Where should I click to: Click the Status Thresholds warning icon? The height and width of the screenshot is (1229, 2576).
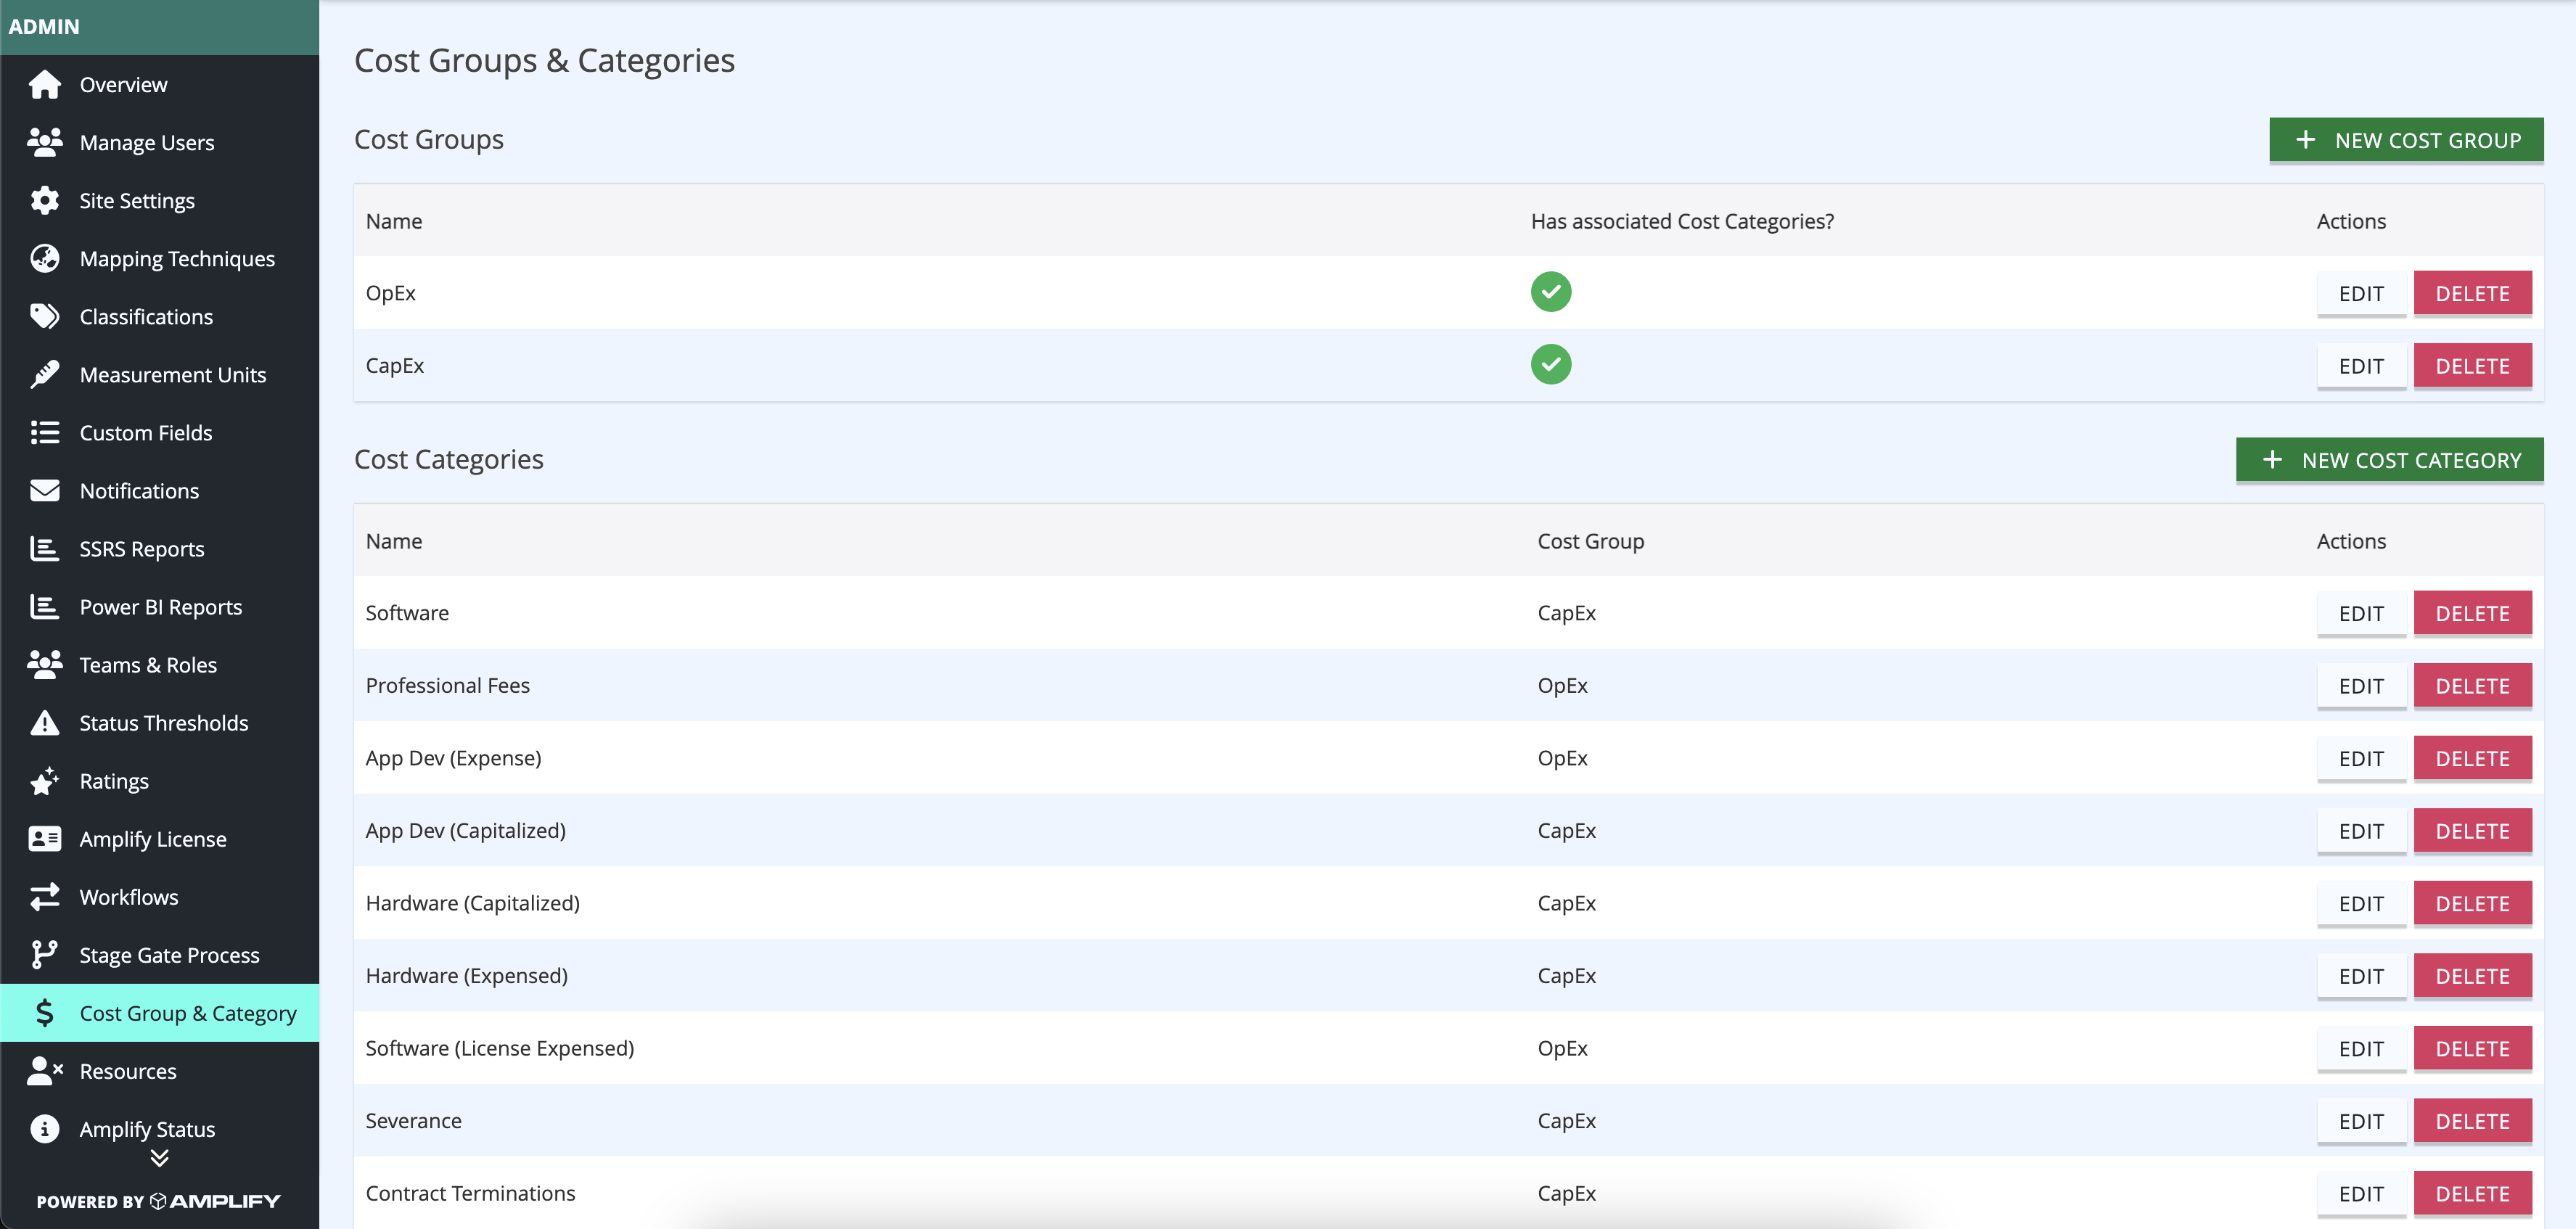(x=44, y=723)
